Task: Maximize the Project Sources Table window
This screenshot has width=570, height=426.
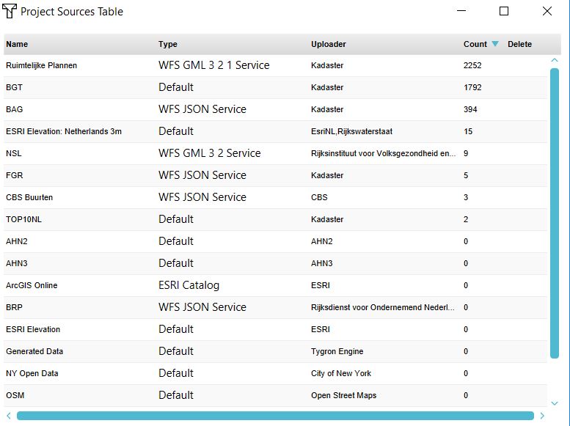Action: [504, 11]
